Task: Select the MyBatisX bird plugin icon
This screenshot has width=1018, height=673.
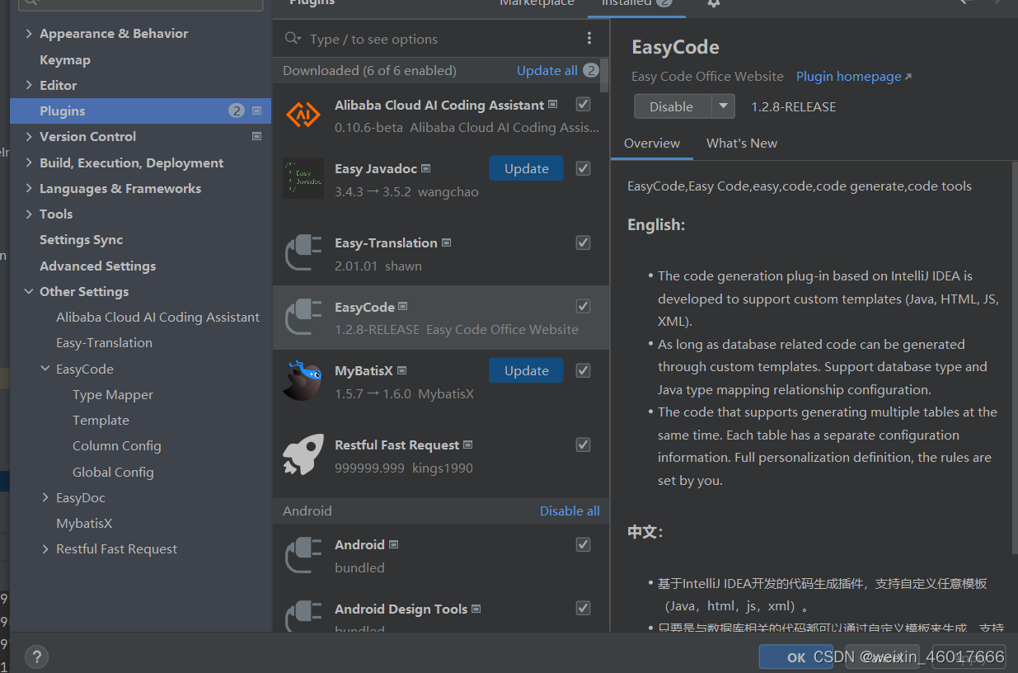Action: tap(303, 379)
